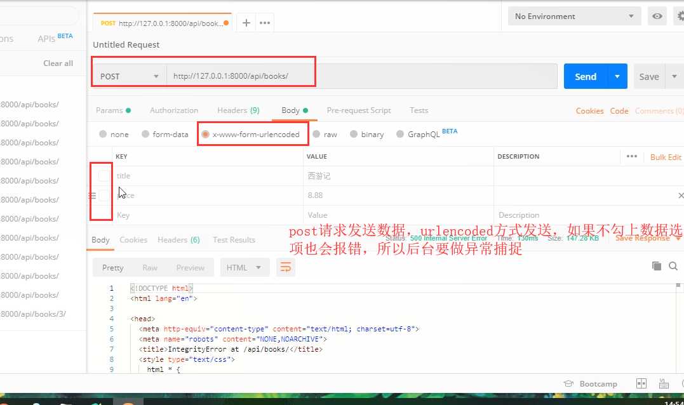
Task: Click the blue Send button
Action: click(586, 76)
